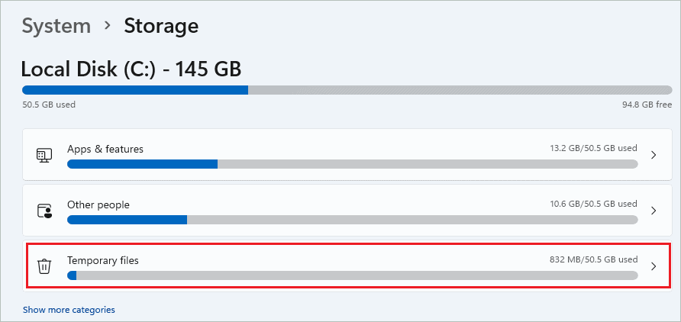Click the 13.2 GB/50.5 GB used text
Viewport: 681px width, 322px height.
click(593, 148)
